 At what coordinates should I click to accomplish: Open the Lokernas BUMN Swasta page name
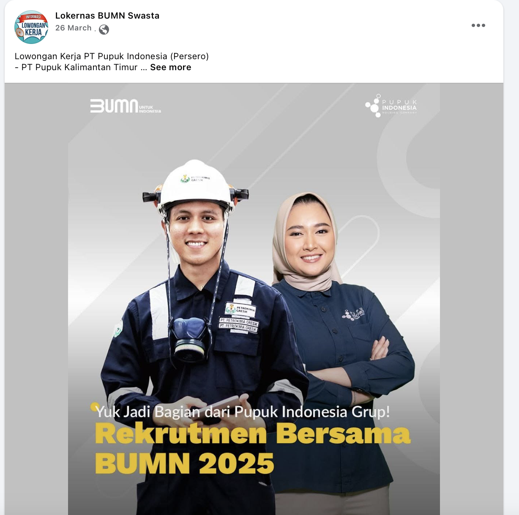tap(107, 16)
